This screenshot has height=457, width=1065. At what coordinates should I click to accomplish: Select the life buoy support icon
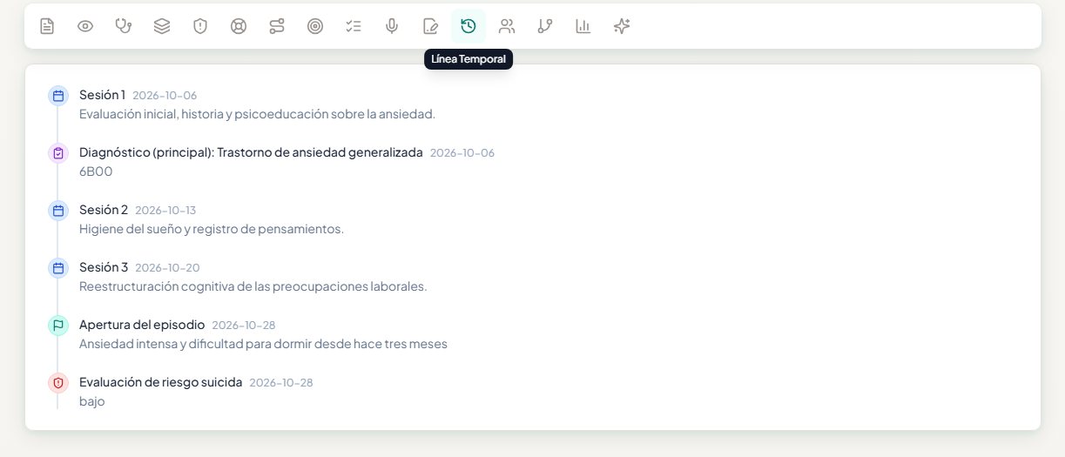[239, 26]
